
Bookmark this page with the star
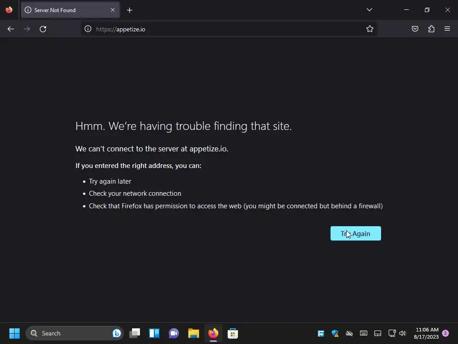click(x=370, y=29)
